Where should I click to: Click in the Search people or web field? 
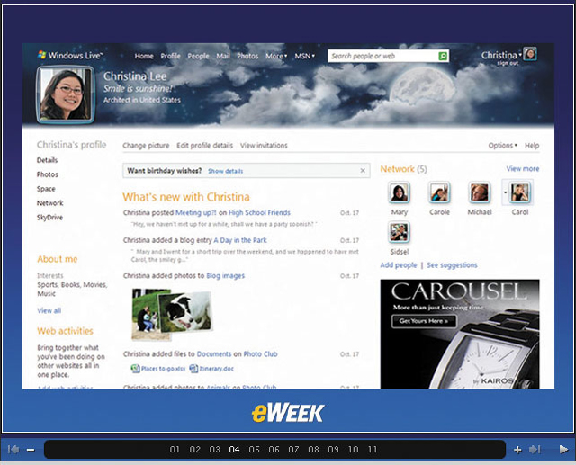[x=382, y=56]
